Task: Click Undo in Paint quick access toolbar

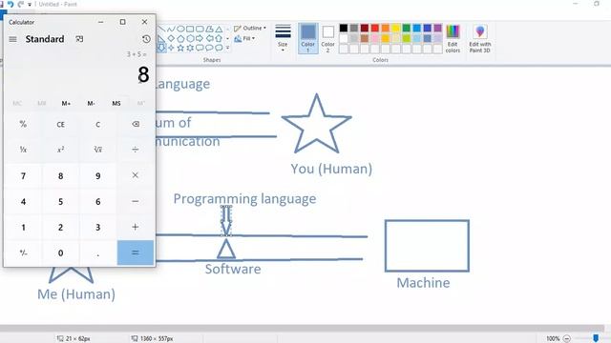Action: coord(11,4)
